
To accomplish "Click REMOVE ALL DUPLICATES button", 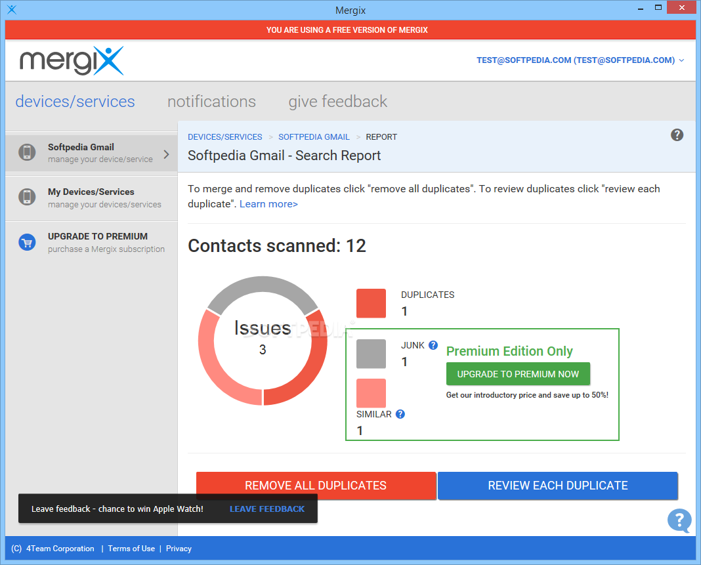I will pos(316,486).
